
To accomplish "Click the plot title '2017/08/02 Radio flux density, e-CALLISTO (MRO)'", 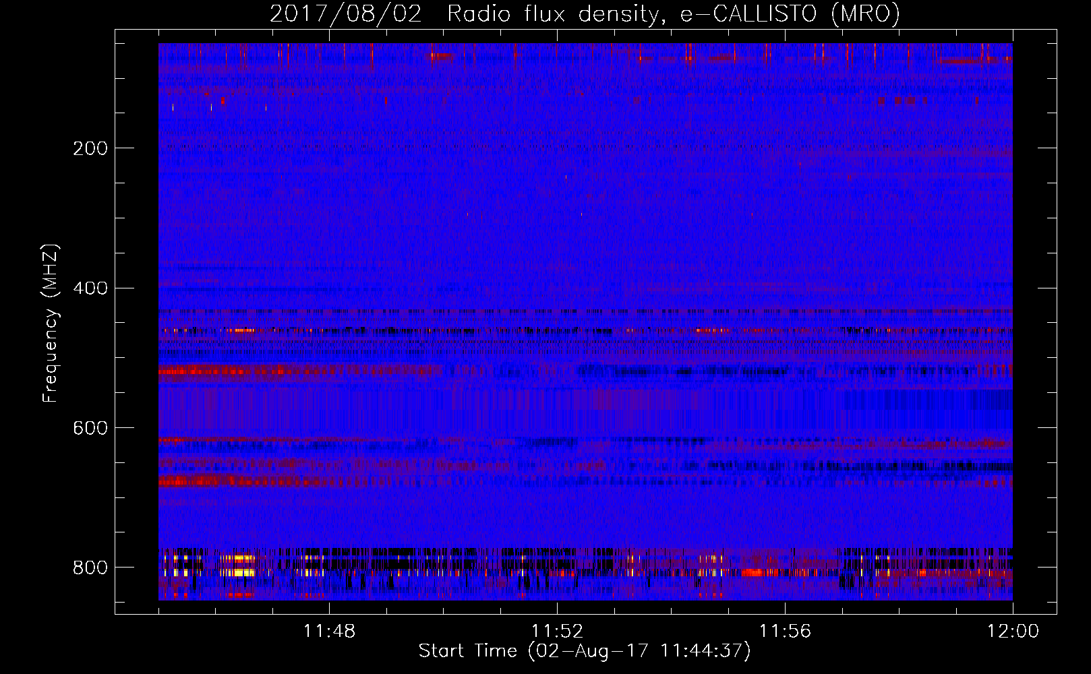I will [585, 13].
